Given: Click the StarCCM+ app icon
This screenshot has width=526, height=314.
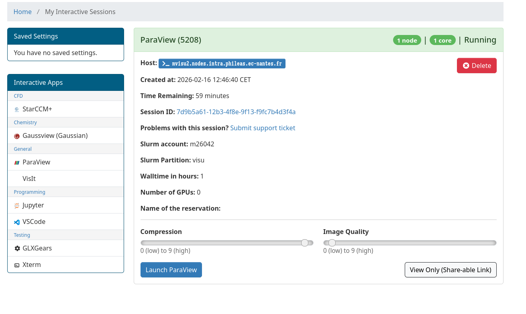Looking at the screenshot, I should [17, 109].
